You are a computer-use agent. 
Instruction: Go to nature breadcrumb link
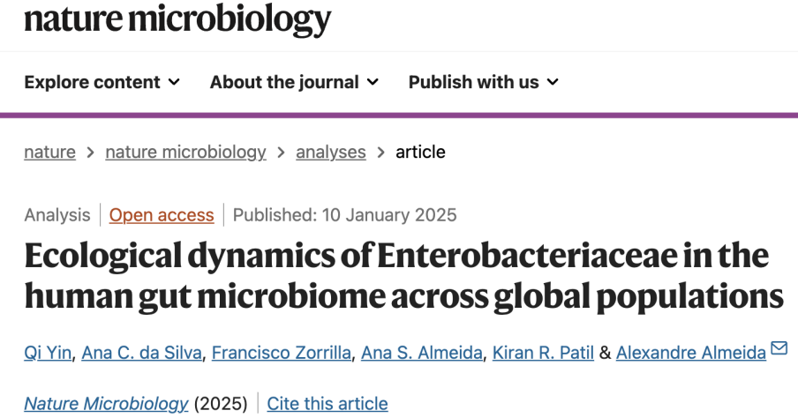pos(49,152)
